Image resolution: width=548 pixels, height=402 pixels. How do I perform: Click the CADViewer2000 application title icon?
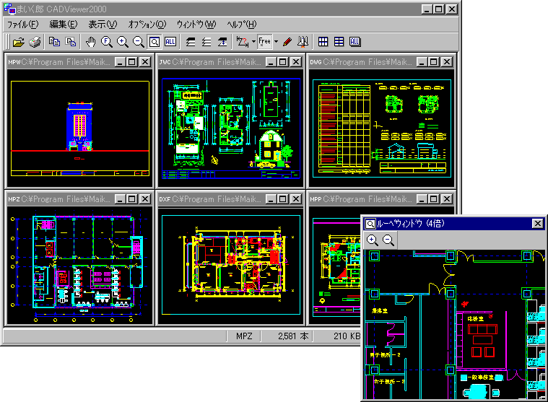coord(10,9)
